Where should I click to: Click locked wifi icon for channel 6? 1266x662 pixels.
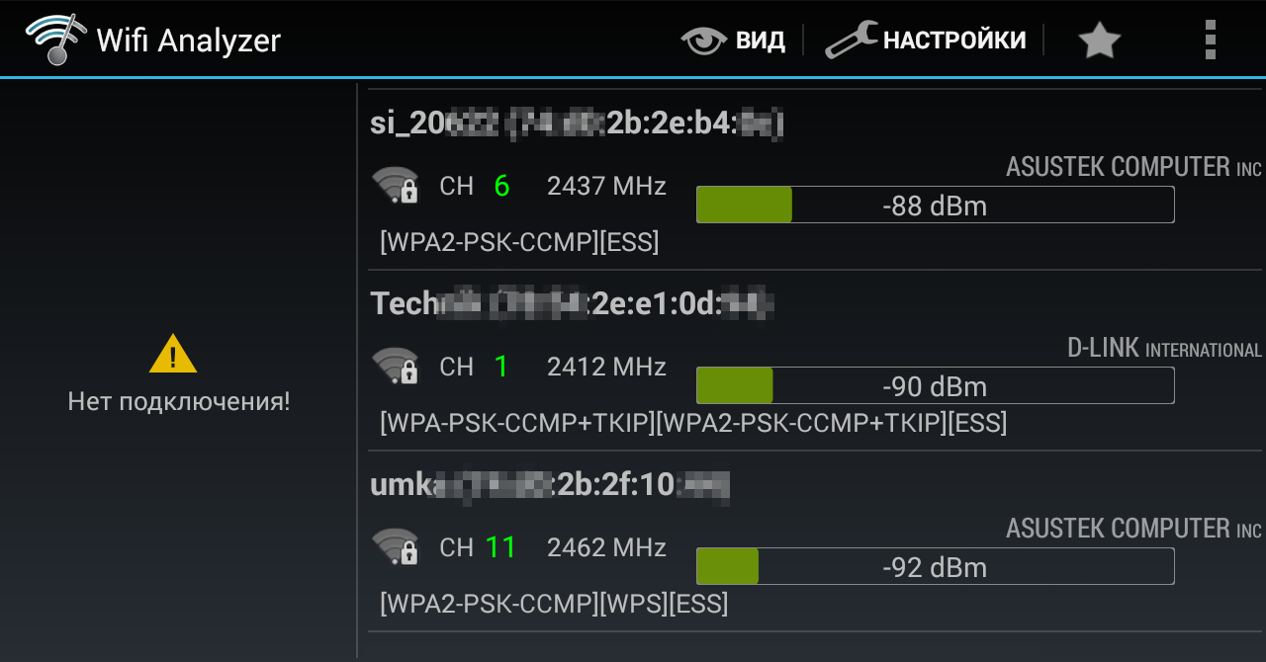395,186
